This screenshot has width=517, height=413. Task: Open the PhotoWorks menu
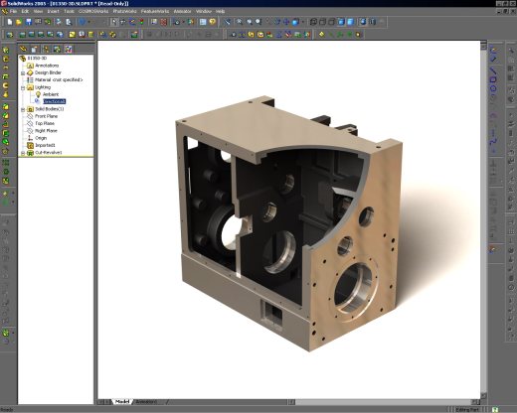point(124,11)
